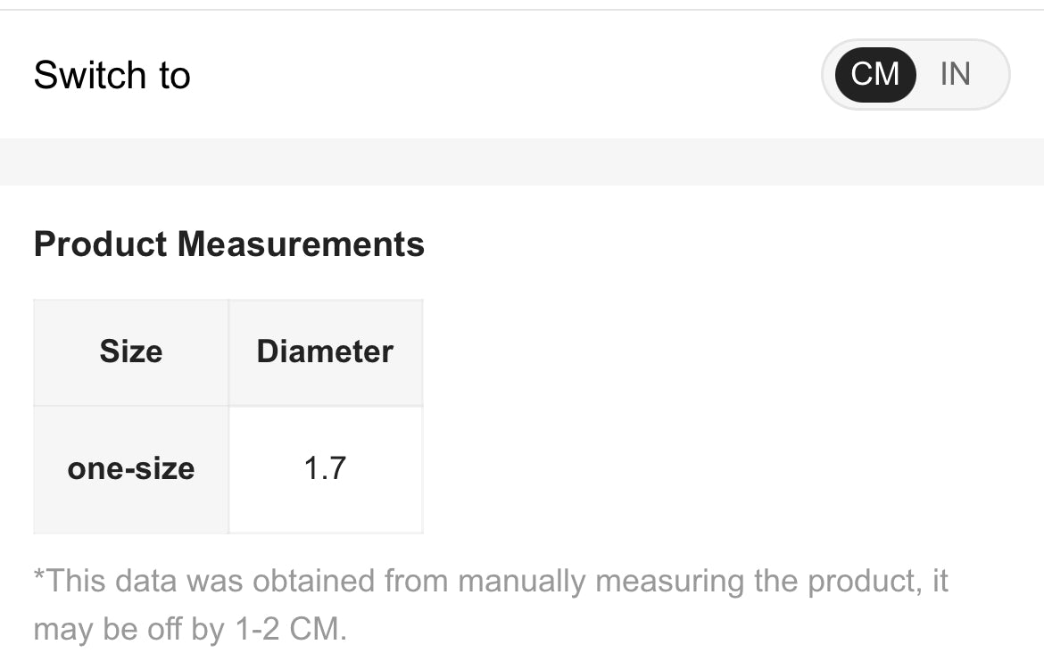Click the 1.7 diameter value cell
1044x653 pixels.
click(325, 469)
